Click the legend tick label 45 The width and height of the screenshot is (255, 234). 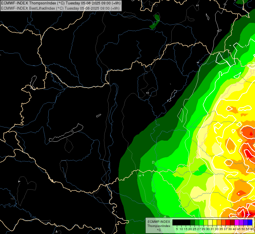239,229
